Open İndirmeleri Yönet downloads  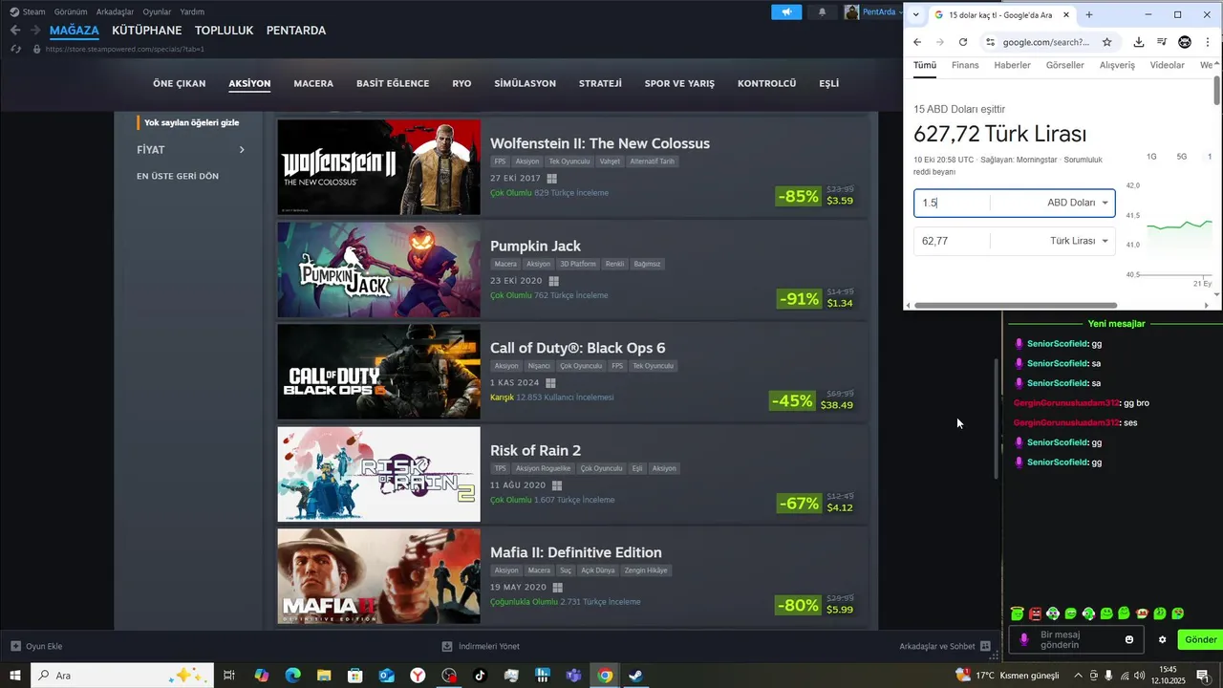[481, 646]
